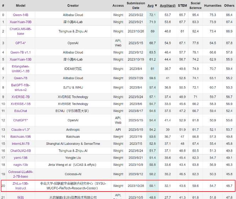
Task: Click the Avg(Hard) column header
Action: [x=168, y=5]
